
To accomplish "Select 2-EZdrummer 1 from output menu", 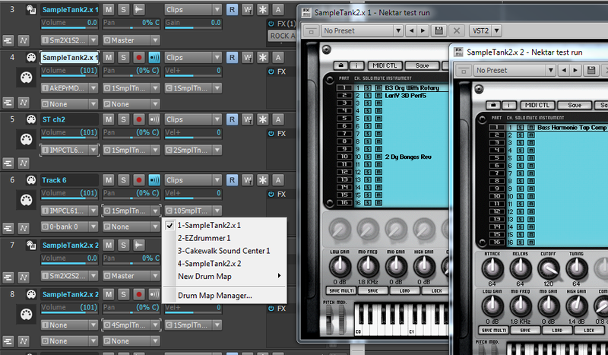I will [x=204, y=238].
